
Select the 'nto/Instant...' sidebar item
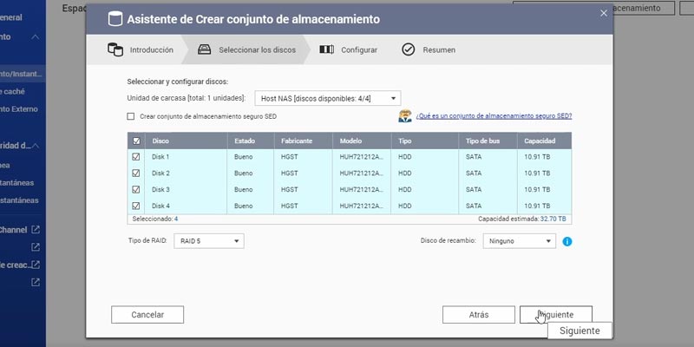[23, 74]
